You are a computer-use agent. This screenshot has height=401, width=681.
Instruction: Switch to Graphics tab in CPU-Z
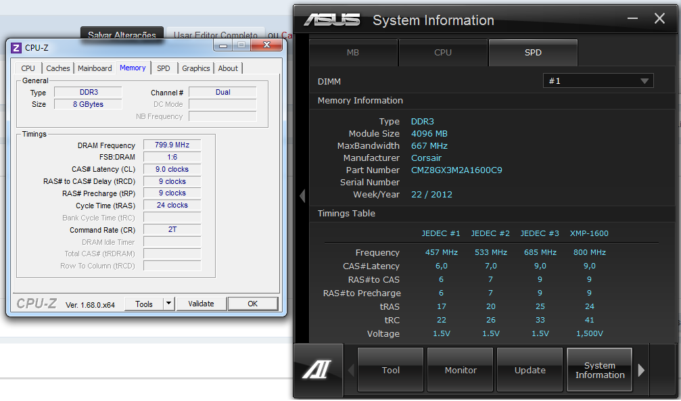coord(196,68)
